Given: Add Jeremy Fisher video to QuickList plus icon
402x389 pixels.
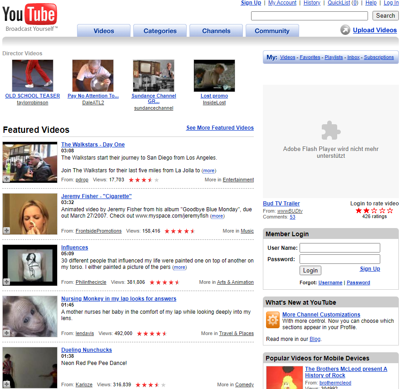Looking at the screenshot, I should [x=6, y=230].
